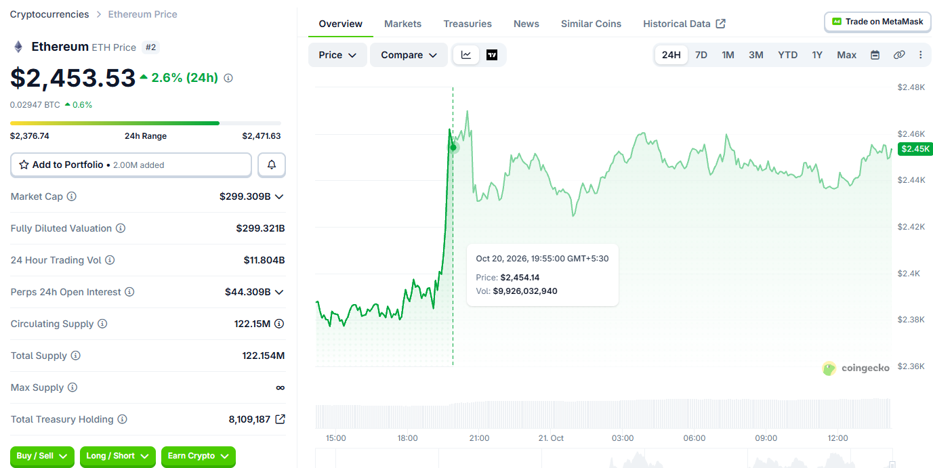
Task: Select the 1M time range
Action: pyautogui.click(x=728, y=55)
